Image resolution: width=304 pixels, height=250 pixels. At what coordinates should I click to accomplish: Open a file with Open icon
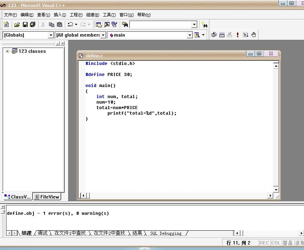point(17,25)
